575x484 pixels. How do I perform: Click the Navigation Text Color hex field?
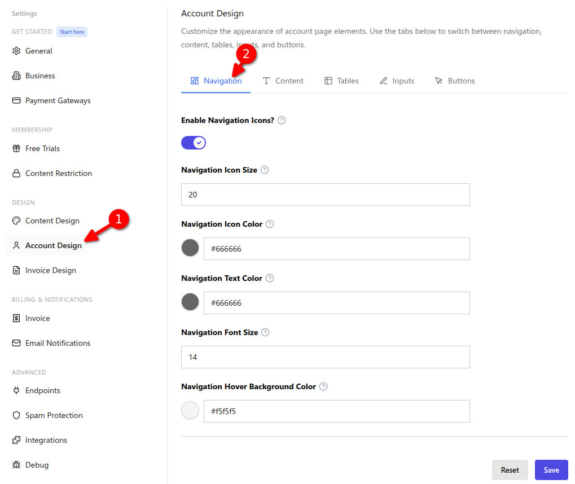[x=337, y=303]
